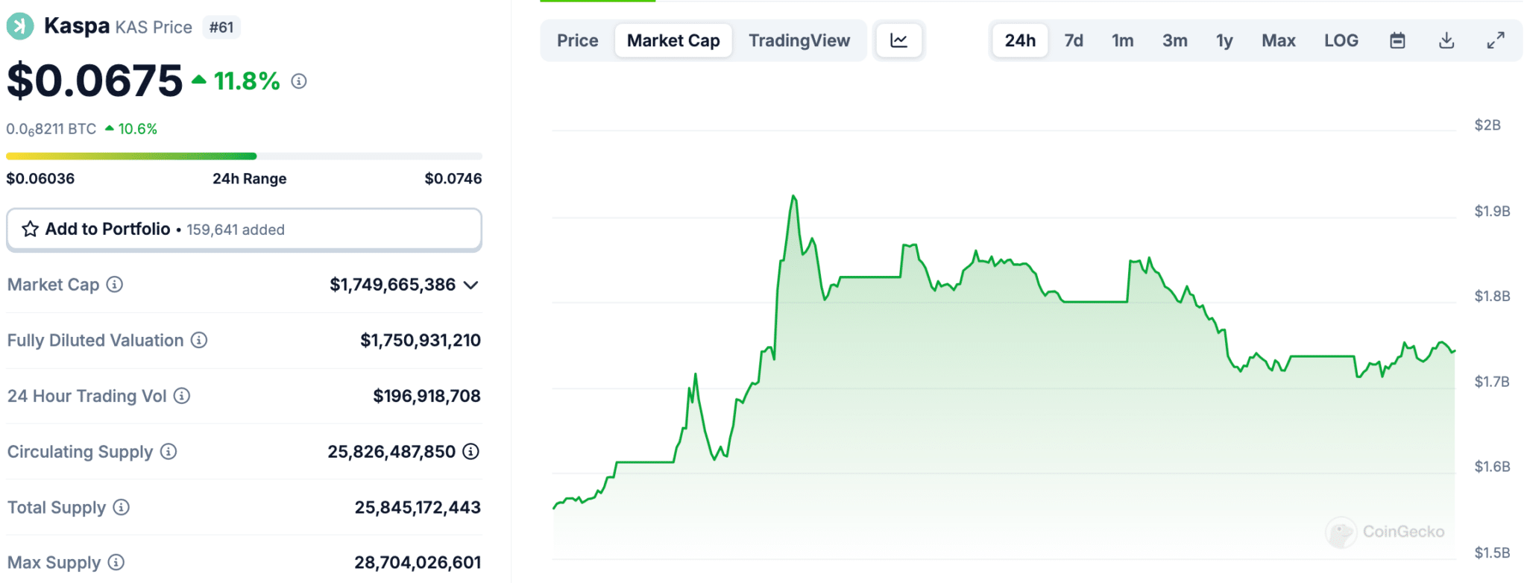Download the chart data
1527x583 pixels.
point(1446,40)
